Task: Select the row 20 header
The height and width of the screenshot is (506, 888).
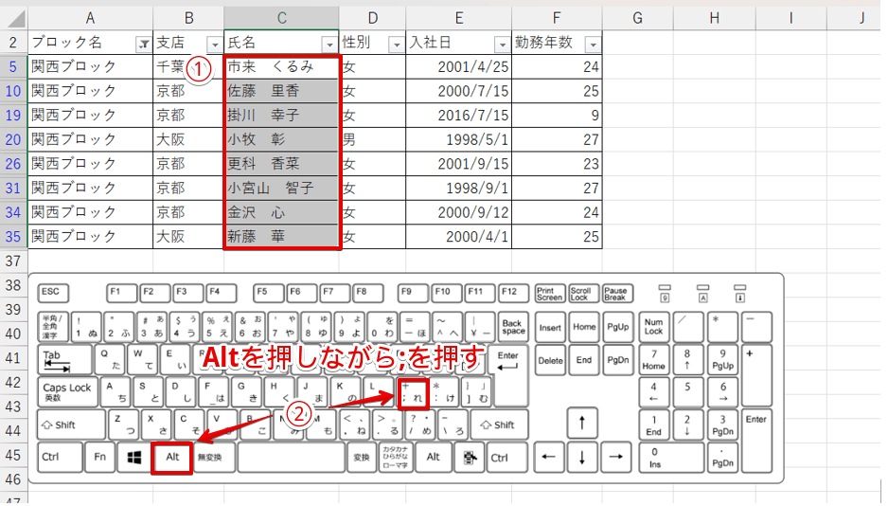Action: 13,140
